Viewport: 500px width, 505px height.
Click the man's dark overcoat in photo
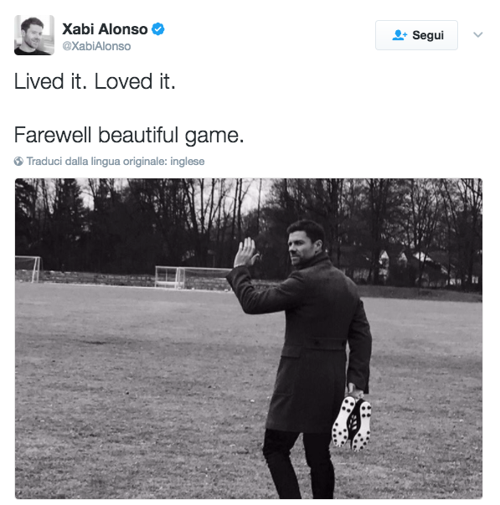click(309, 342)
